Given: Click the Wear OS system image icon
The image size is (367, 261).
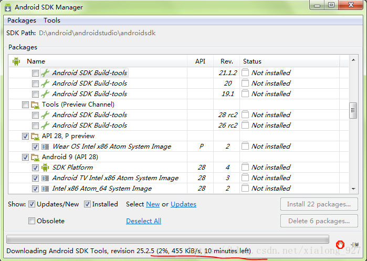Looking at the screenshot, I should tap(45, 147).
